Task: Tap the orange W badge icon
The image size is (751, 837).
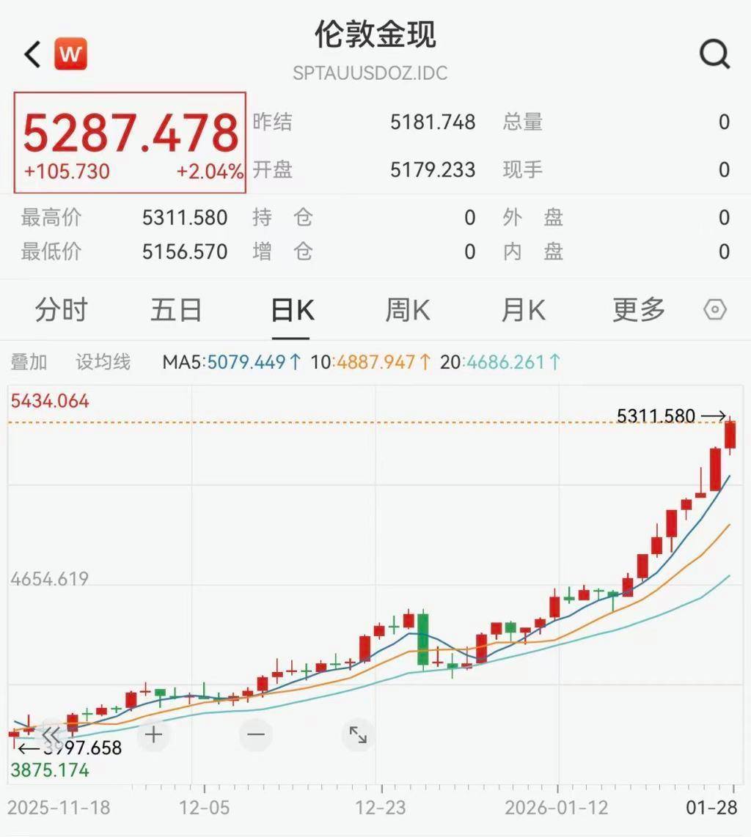Action: pyautogui.click(x=70, y=54)
